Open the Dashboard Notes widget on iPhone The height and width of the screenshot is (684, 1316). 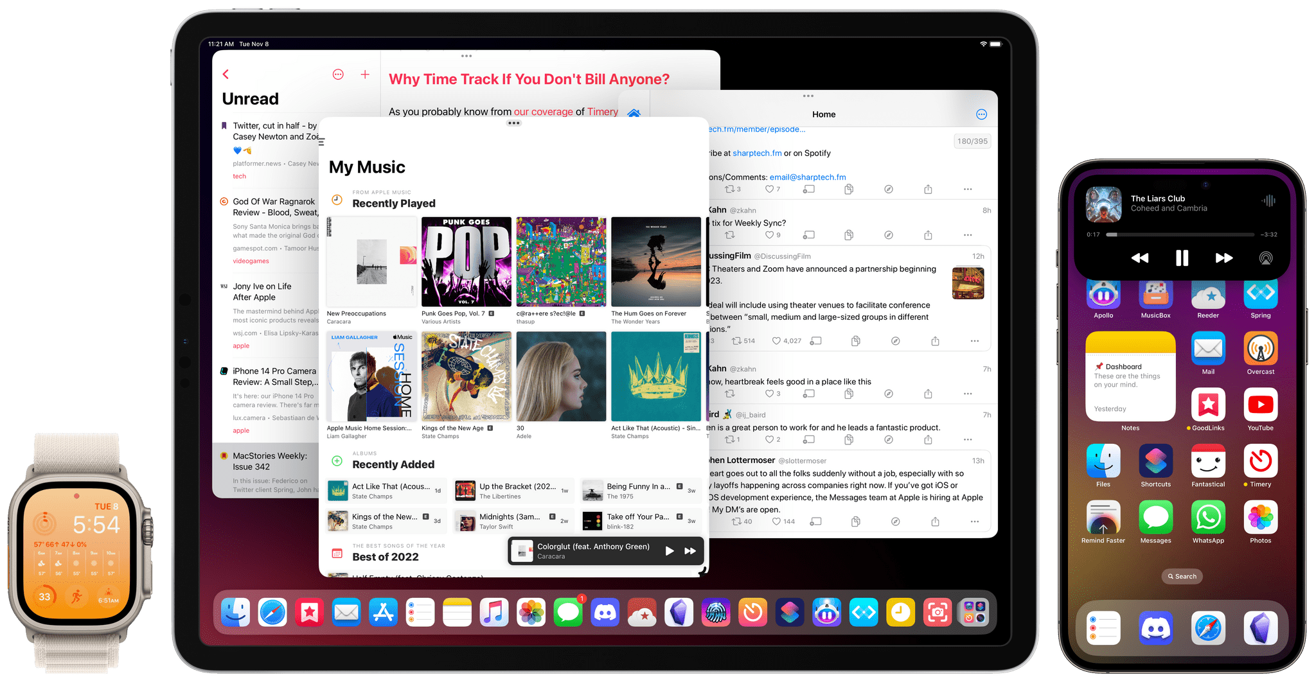click(1130, 376)
